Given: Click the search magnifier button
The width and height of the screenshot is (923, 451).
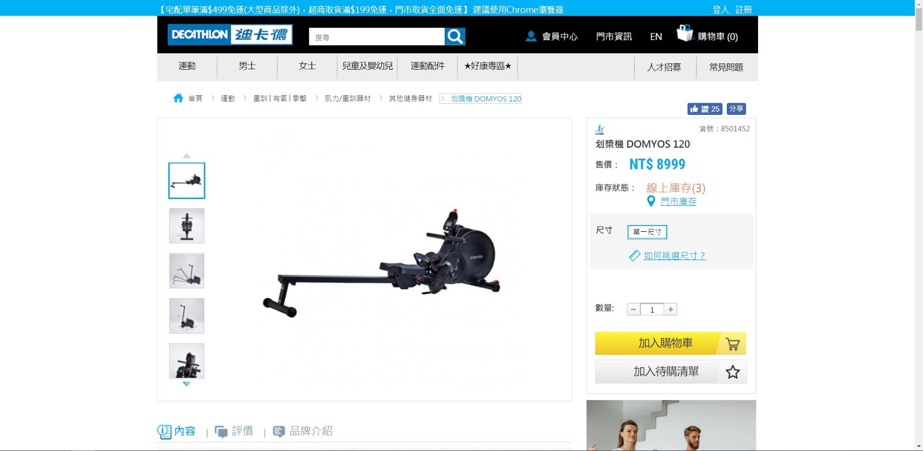Looking at the screenshot, I should (455, 36).
